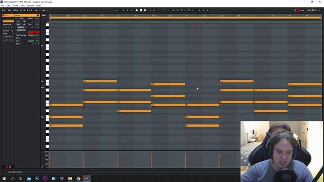This screenshot has width=324, height=182.
Task: Toggle Automation Arm button in transport
Action: pos(154,10)
